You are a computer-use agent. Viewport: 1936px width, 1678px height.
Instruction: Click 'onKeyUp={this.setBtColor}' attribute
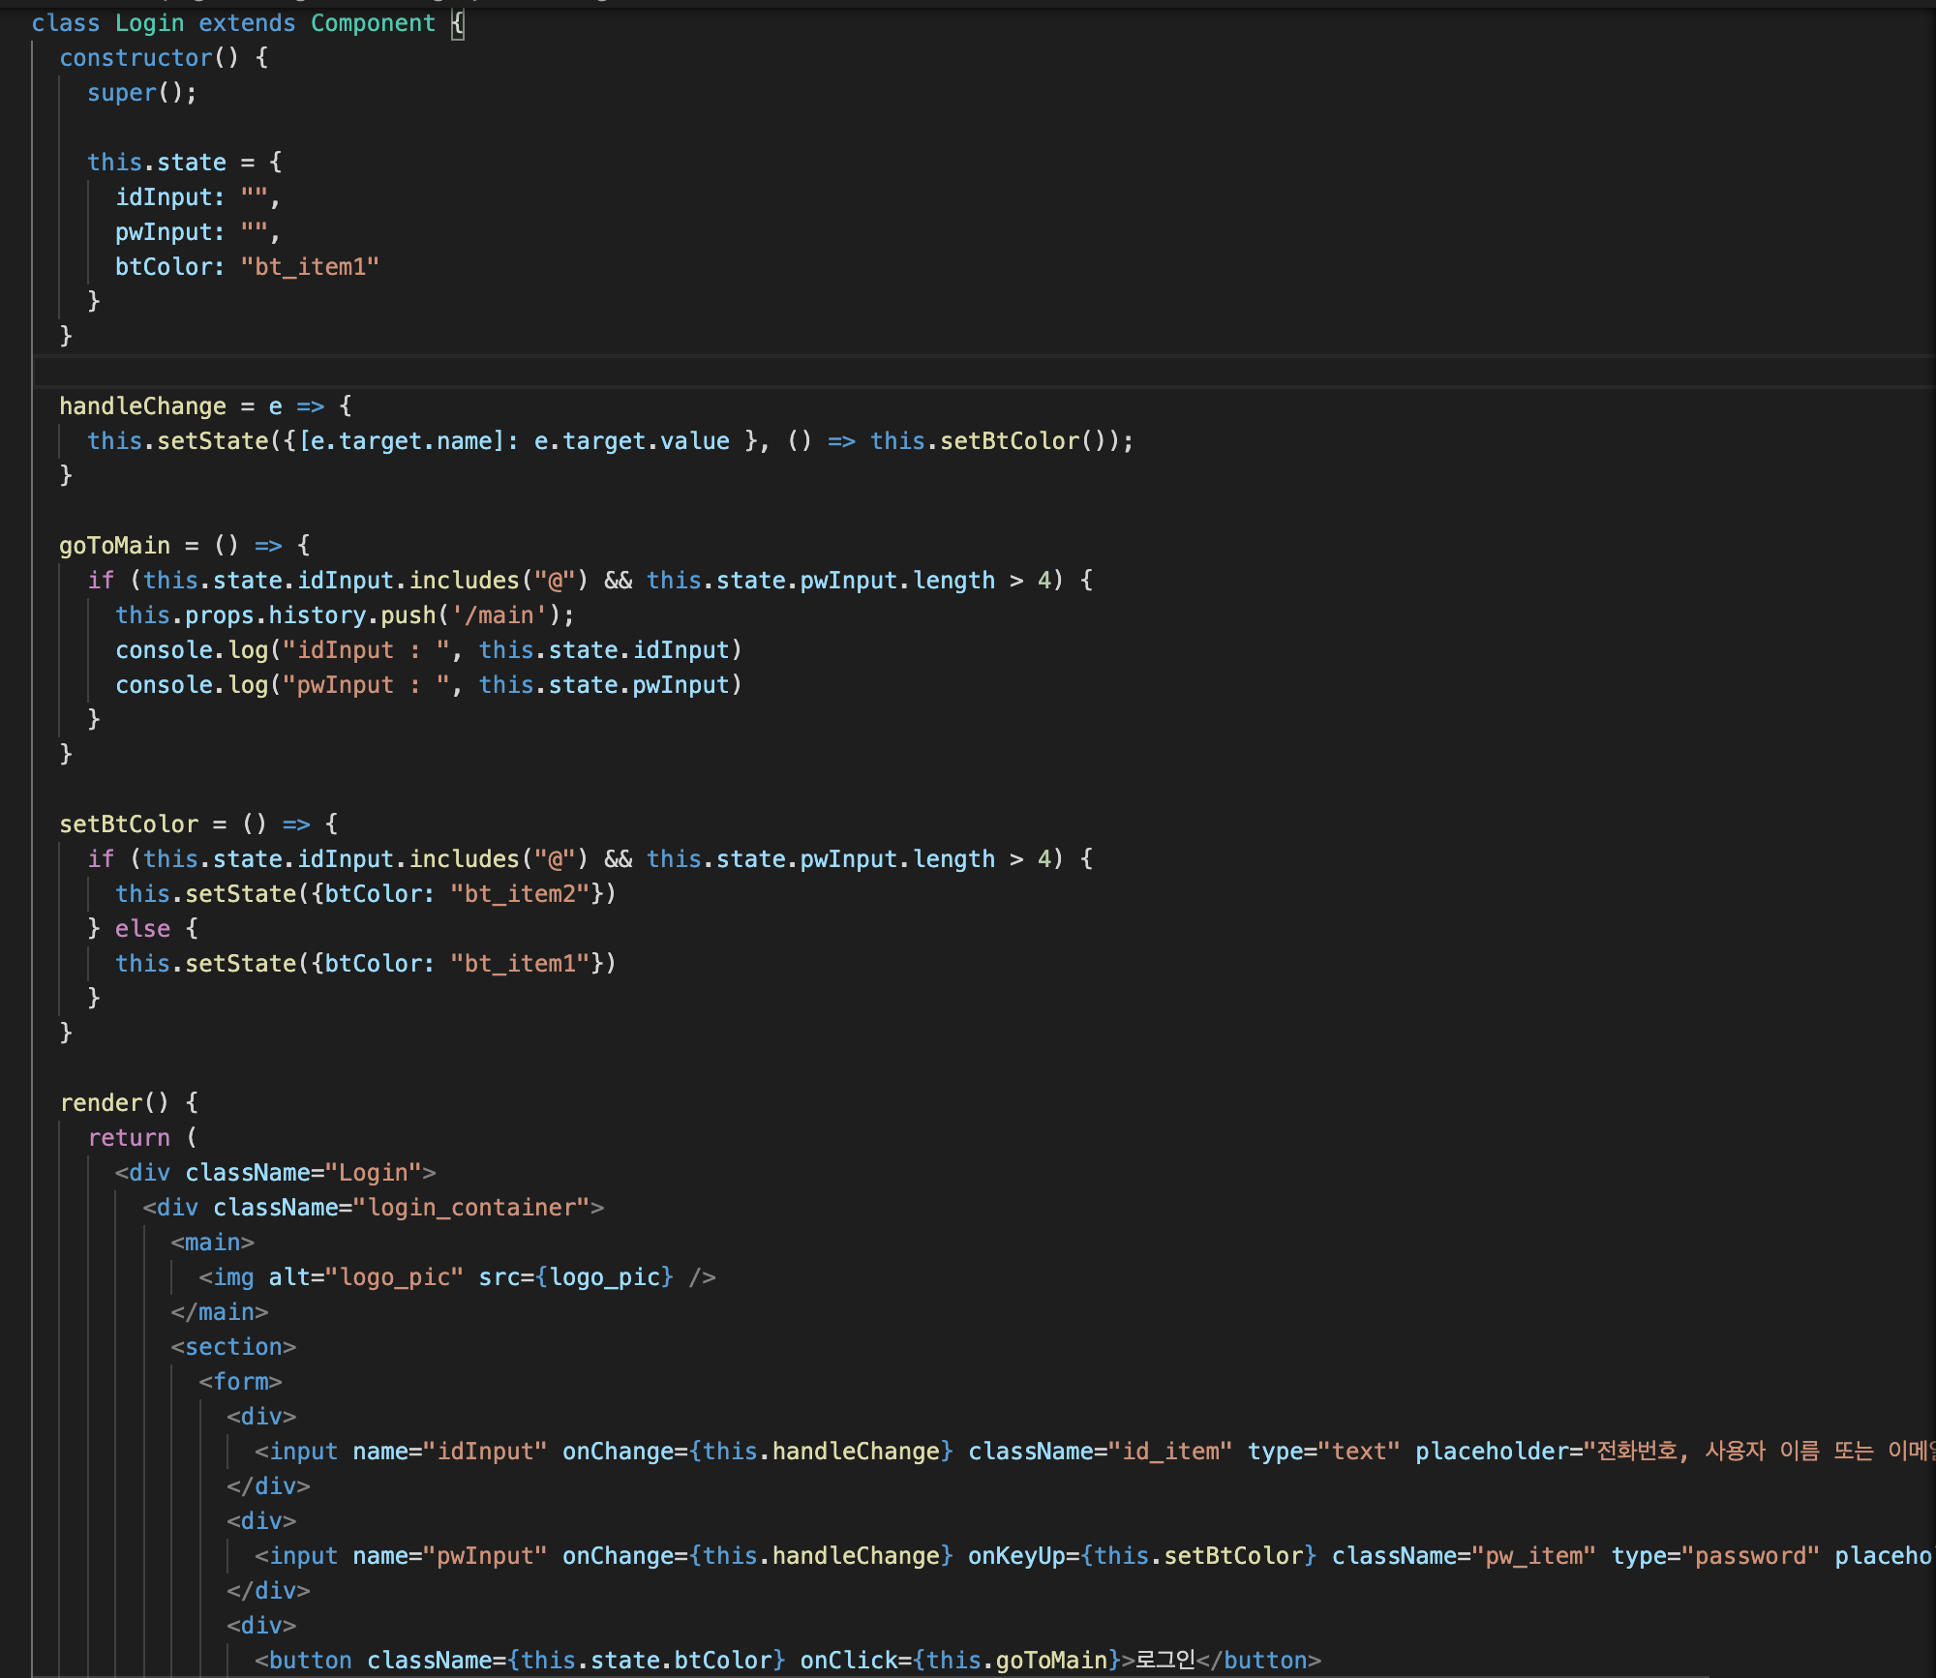click(x=1142, y=1556)
